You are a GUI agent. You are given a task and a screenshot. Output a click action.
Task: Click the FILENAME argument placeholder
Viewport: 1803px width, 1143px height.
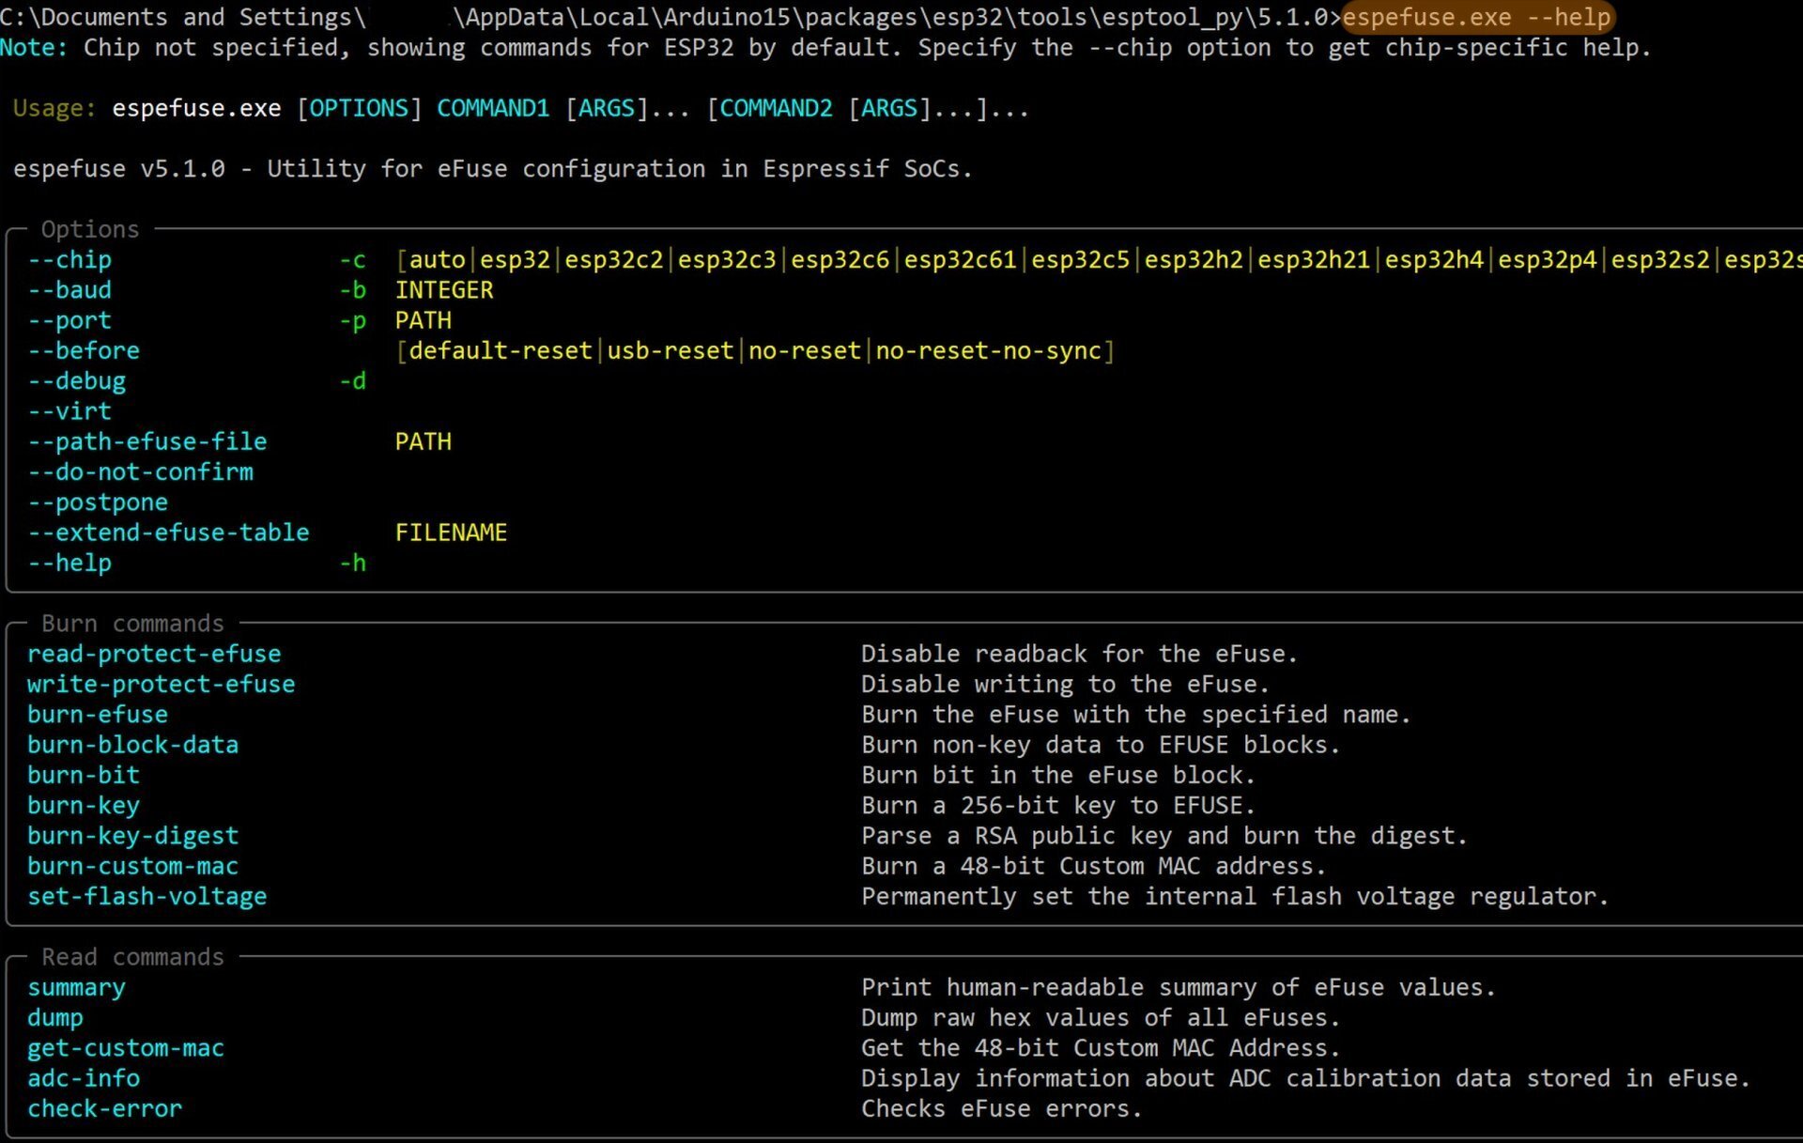tap(451, 533)
